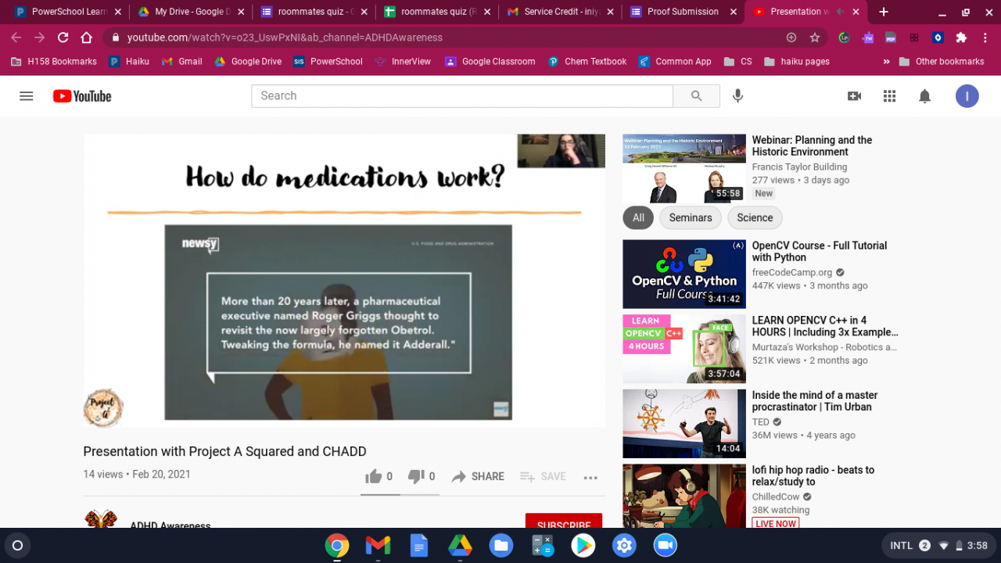
Task: Reload the YouTube page
Action: coord(63,38)
